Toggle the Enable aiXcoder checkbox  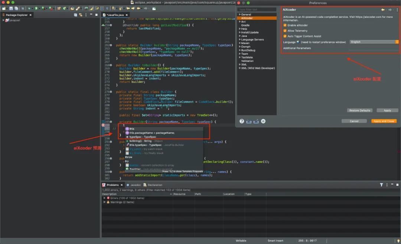click(x=285, y=25)
